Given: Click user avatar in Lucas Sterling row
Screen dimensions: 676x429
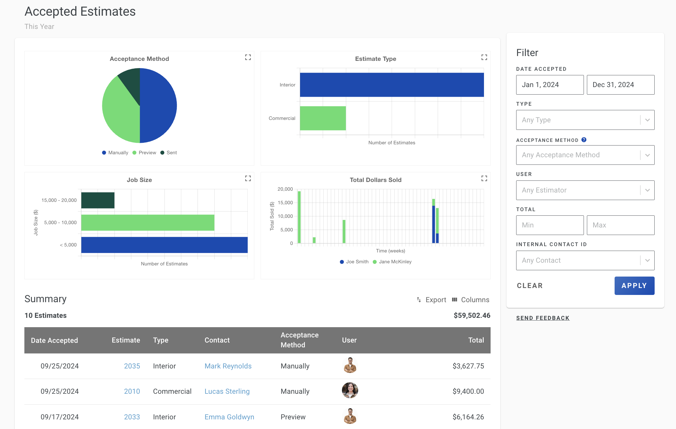Looking at the screenshot, I should tap(350, 390).
